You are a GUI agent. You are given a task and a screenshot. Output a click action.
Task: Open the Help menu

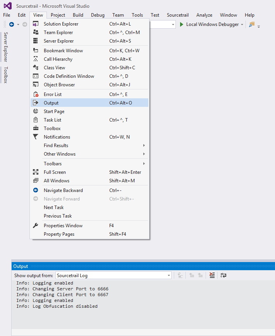coord(249,15)
